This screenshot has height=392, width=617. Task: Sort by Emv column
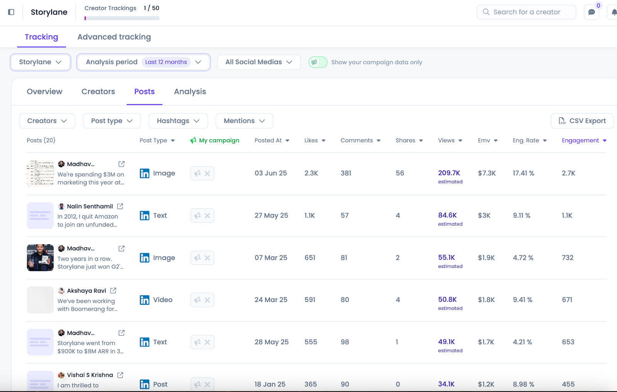(x=488, y=140)
